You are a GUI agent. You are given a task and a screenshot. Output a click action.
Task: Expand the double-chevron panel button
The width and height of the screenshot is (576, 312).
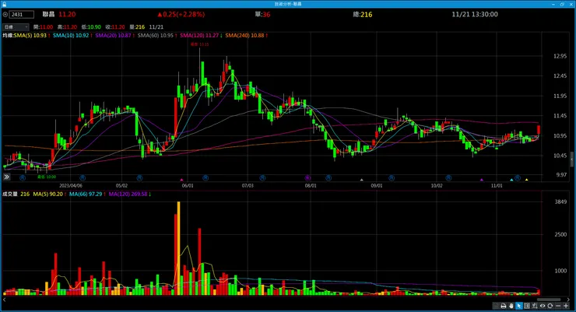6,177
